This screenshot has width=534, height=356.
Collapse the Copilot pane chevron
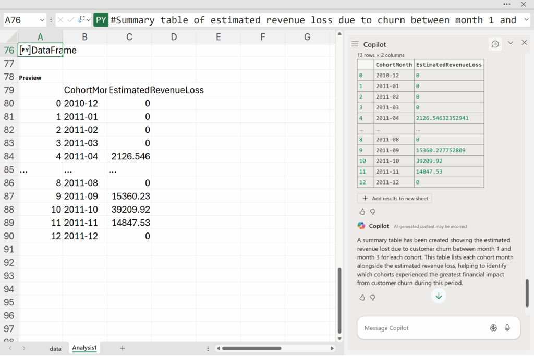point(511,43)
